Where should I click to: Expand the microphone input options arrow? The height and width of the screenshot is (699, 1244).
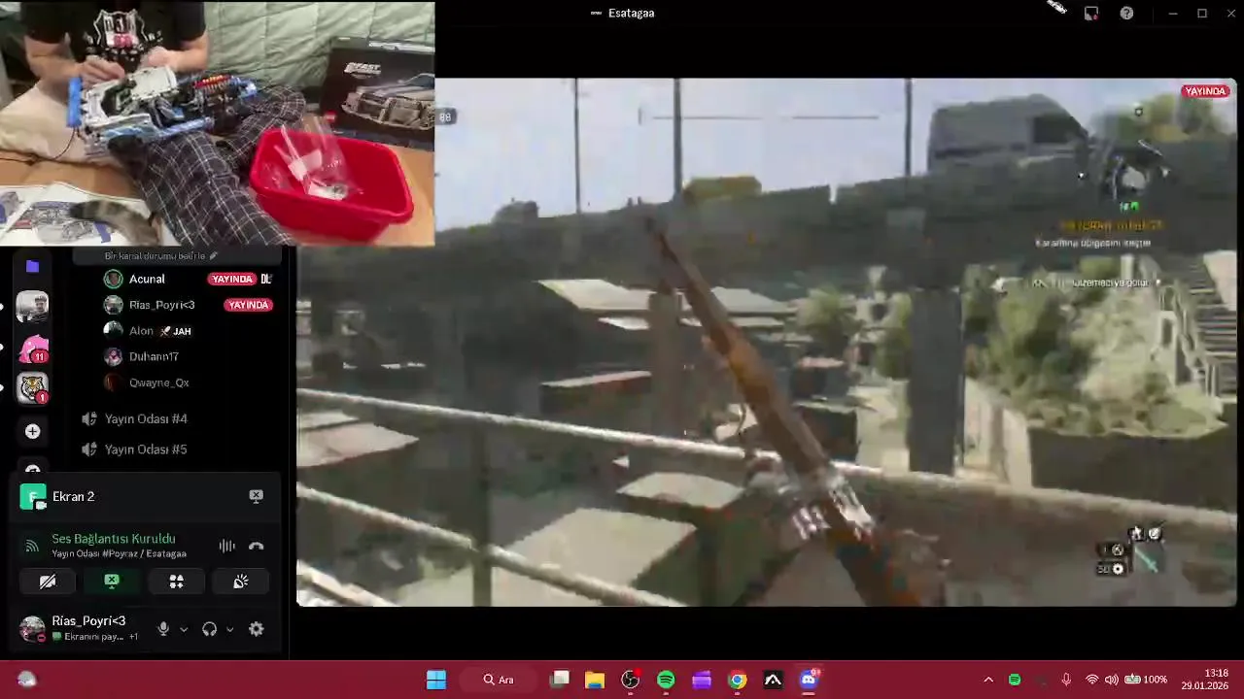coord(184,629)
